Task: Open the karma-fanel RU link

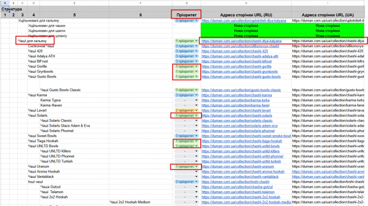Action: (235, 105)
